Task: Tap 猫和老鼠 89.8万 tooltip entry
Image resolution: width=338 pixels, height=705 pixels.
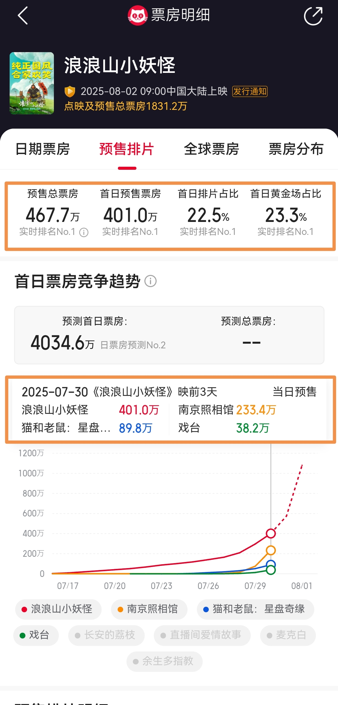Action: [x=87, y=428]
